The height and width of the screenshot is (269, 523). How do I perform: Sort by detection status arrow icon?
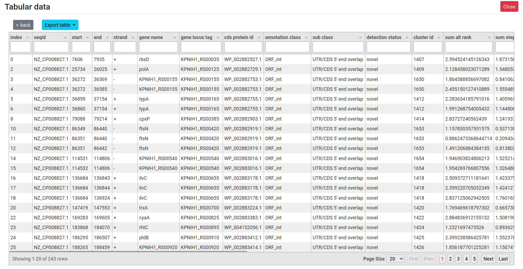coord(407,37)
